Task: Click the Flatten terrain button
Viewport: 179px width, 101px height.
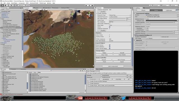Action: click(x=104, y=53)
